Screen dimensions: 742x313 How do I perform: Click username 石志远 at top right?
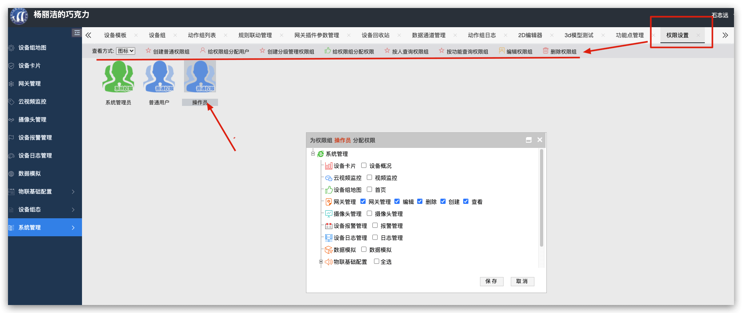click(x=720, y=15)
